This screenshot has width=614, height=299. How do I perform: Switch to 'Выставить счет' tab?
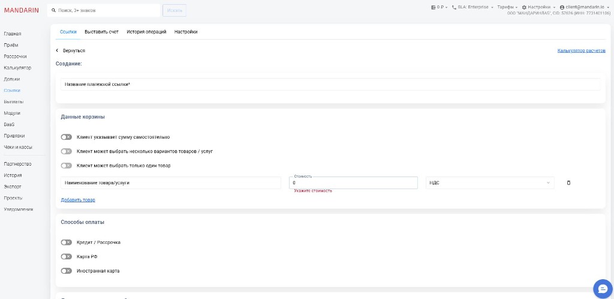pyautogui.click(x=101, y=32)
